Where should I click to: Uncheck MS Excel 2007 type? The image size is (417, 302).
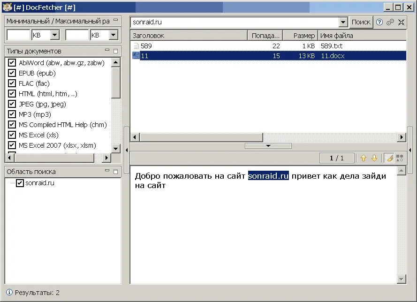coord(12,145)
